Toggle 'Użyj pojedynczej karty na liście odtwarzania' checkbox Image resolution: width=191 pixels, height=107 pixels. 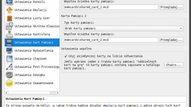[x=66, y=56]
